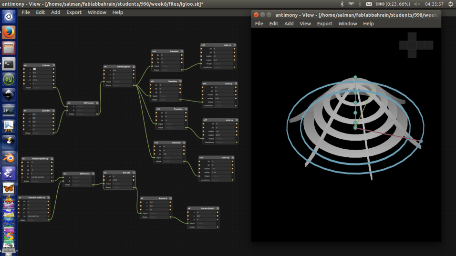Open the Inkscape launcher icon

click(9, 95)
